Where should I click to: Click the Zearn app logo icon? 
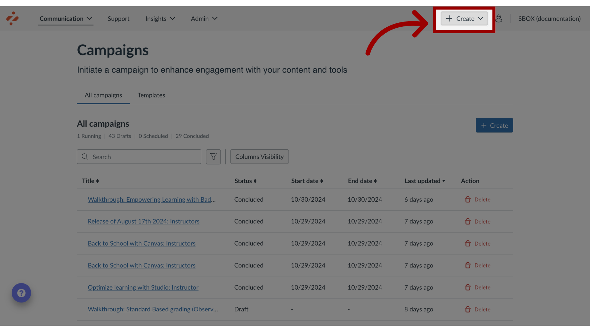(x=12, y=18)
